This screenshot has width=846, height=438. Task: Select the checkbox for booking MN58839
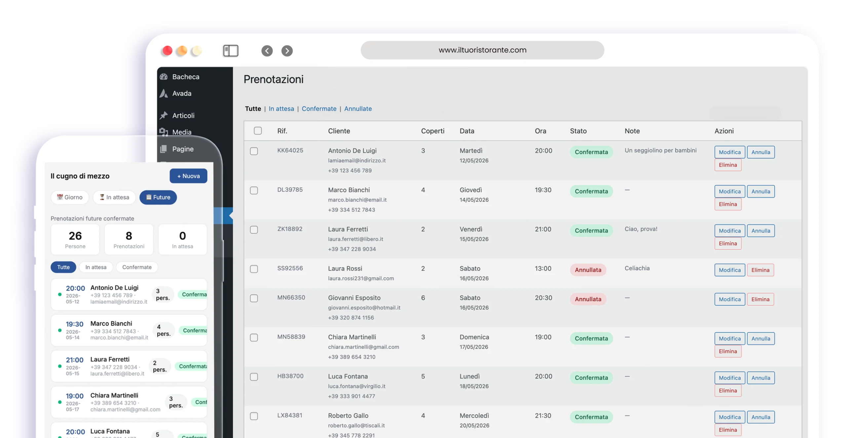tap(254, 338)
